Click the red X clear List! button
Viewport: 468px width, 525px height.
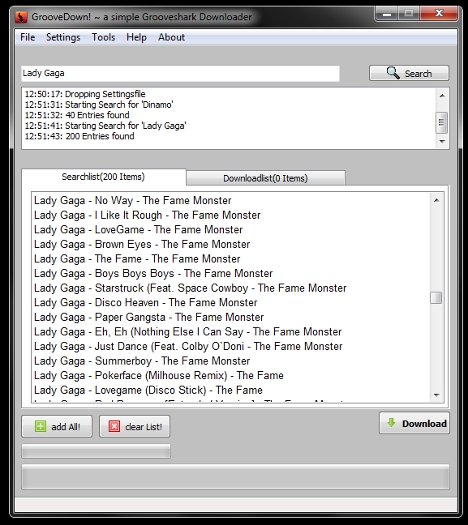coord(135,426)
